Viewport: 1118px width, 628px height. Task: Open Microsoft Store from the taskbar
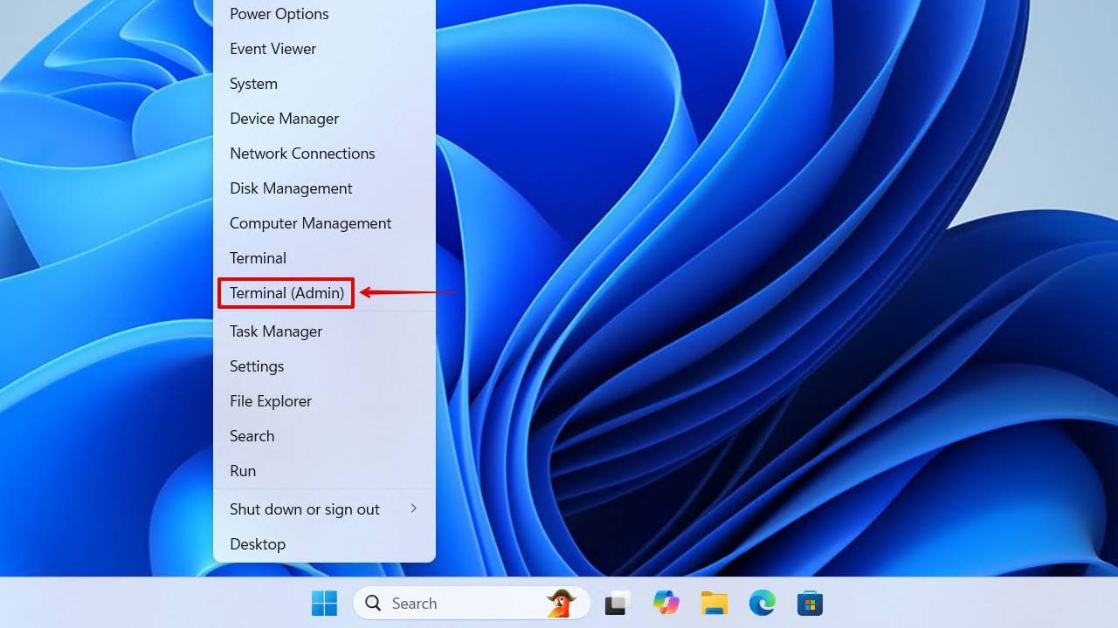tap(810, 603)
